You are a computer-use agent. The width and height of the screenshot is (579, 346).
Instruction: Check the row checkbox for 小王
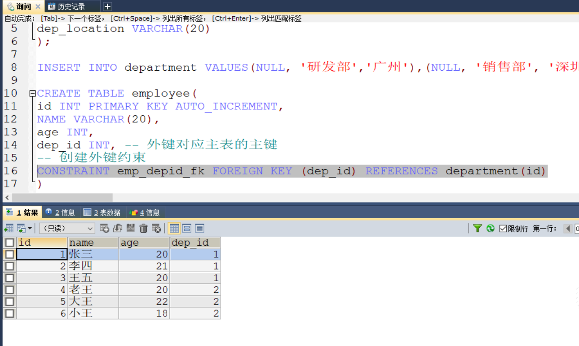[9, 313]
